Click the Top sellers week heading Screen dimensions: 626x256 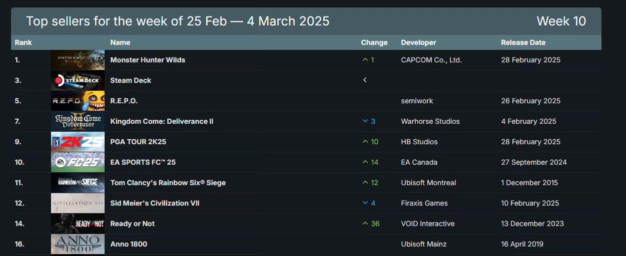(178, 21)
